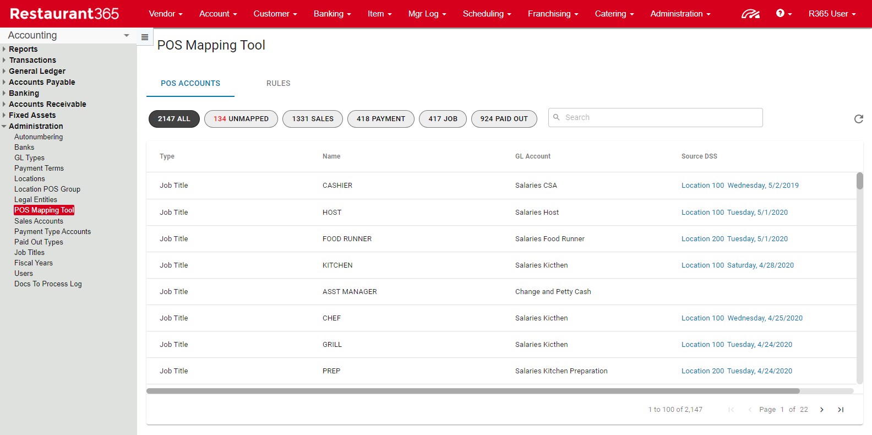Image resolution: width=872 pixels, height=435 pixels.
Task: Click the grid vertical scrollbar thumb
Action: (860, 181)
